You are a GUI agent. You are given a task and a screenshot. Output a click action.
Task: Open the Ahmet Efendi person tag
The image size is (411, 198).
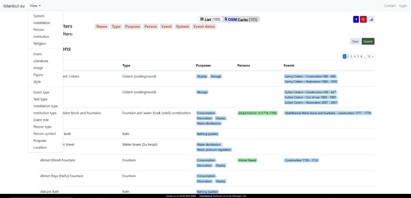point(247,160)
